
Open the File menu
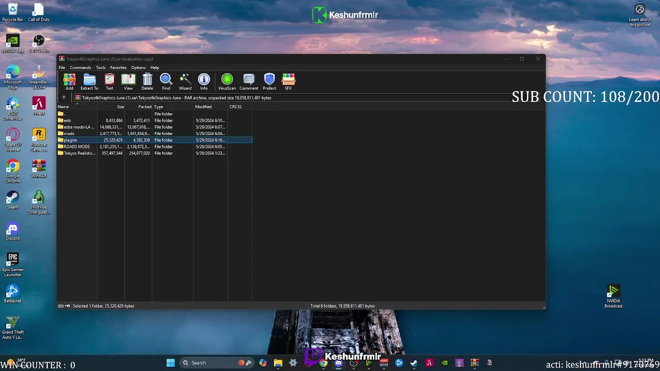click(x=62, y=68)
